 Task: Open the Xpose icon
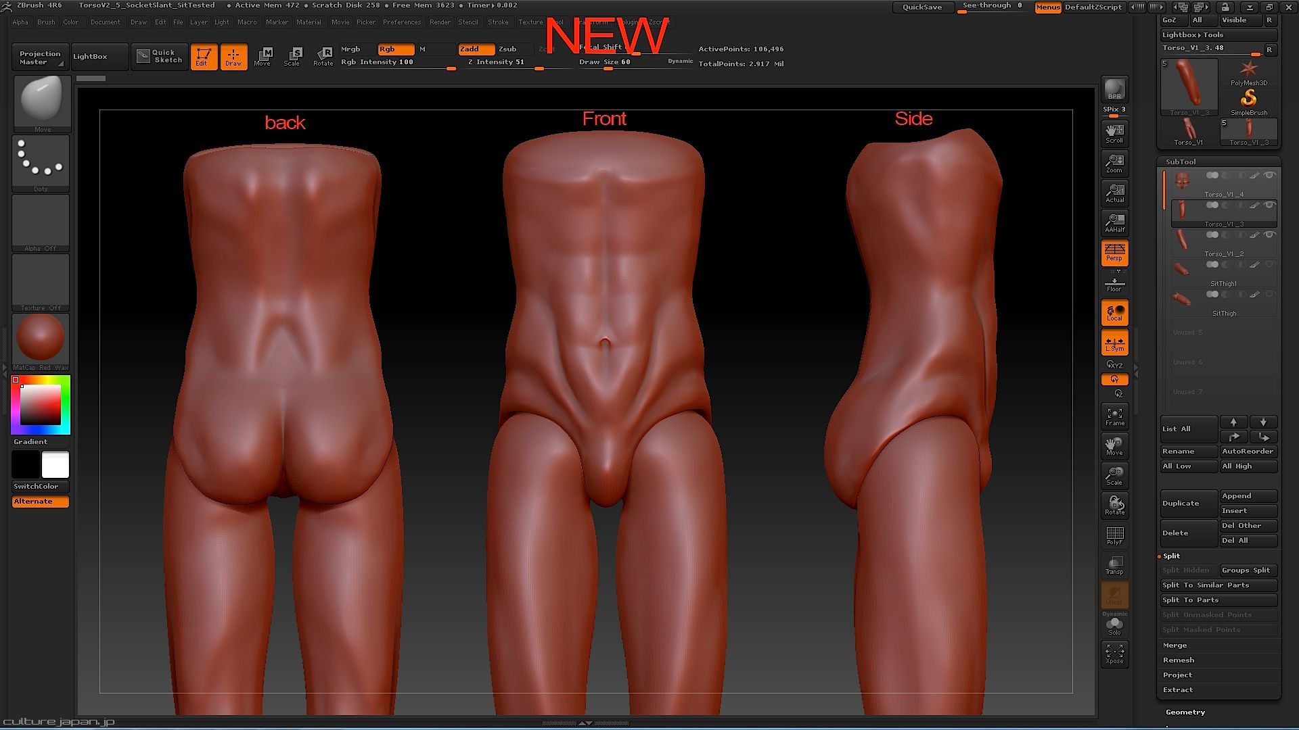coord(1114,654)
